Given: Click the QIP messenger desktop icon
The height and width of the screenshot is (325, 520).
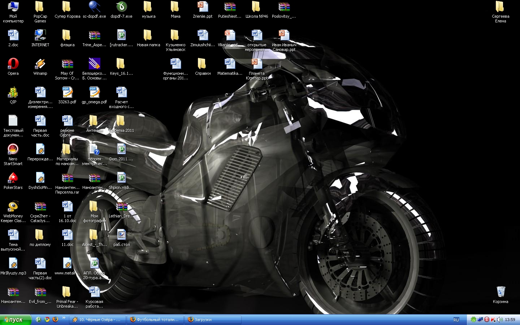Looking at the screenshot, I should tap(13, 92).
